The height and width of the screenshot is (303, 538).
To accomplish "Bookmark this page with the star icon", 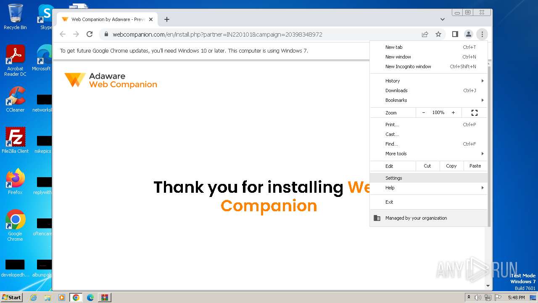I will click(438, 34).
